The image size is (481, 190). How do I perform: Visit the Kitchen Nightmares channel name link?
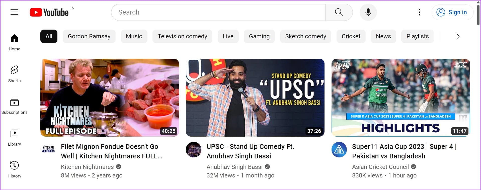coord(87,167)
